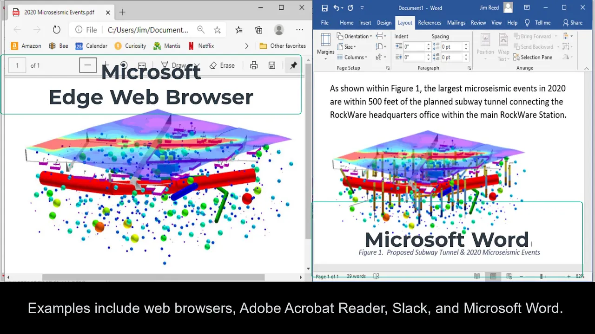Viewport: 595px width, 334px height.
Task: Click the Refresh icon in Edge
Action: 56,30
